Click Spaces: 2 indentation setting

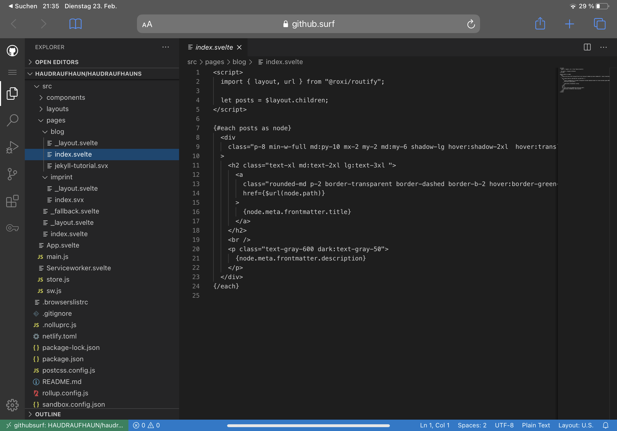click(472, 425)
